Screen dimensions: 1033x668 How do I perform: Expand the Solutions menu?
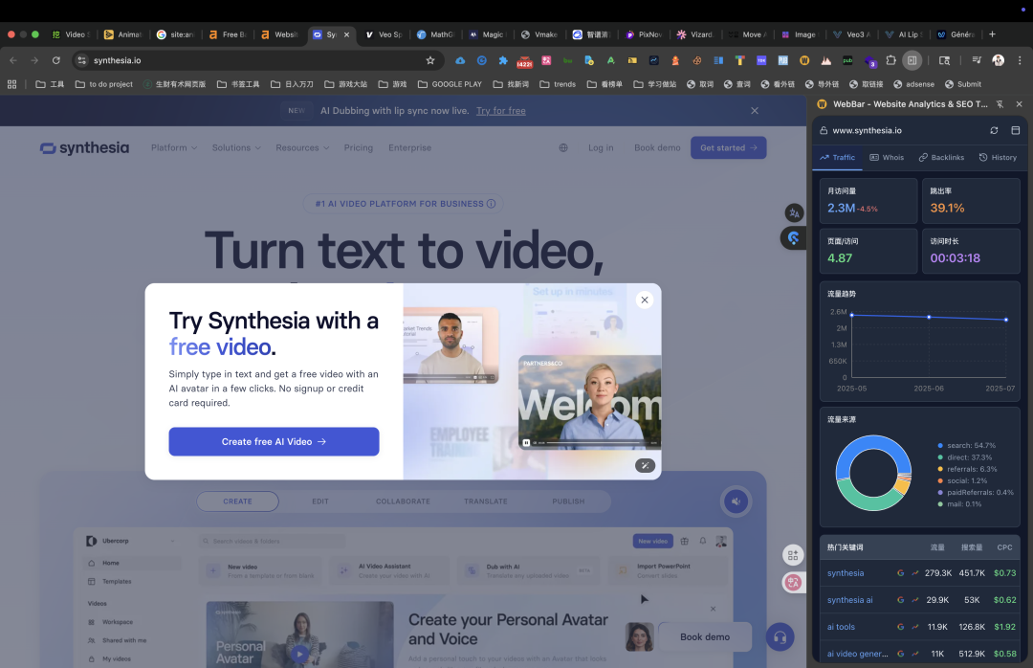point(236,147)
